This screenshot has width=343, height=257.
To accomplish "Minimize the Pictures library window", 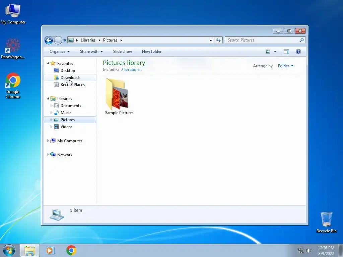I will (278, 31).
